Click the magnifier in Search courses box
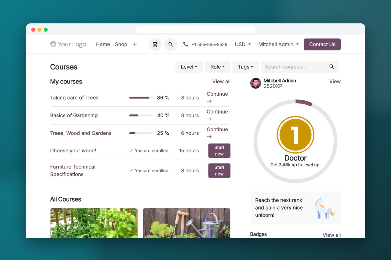This screenshot has height=260, width=391. [332, 67]
